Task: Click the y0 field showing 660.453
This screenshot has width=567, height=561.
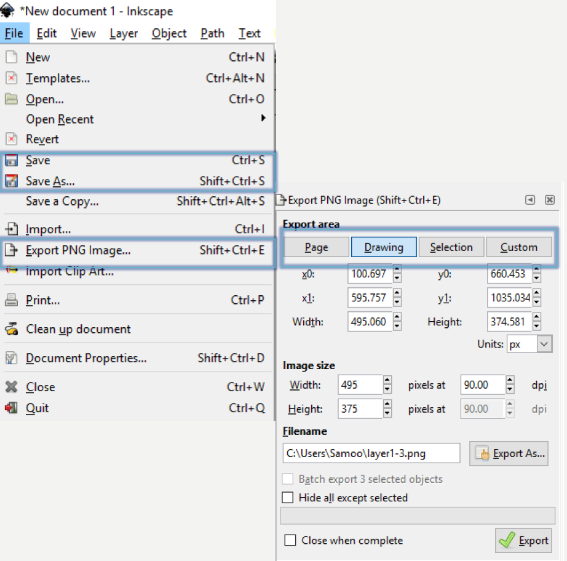Action: 509,274
